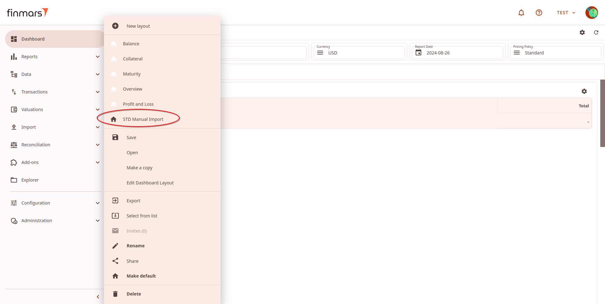Open the notifications bell
The height and width of the screenshot is (304, 605).
coord(521,13)
